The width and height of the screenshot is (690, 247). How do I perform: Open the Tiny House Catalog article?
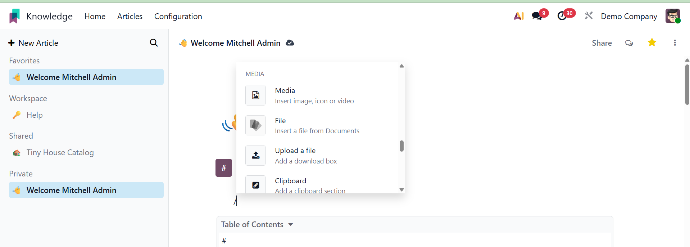60,153
